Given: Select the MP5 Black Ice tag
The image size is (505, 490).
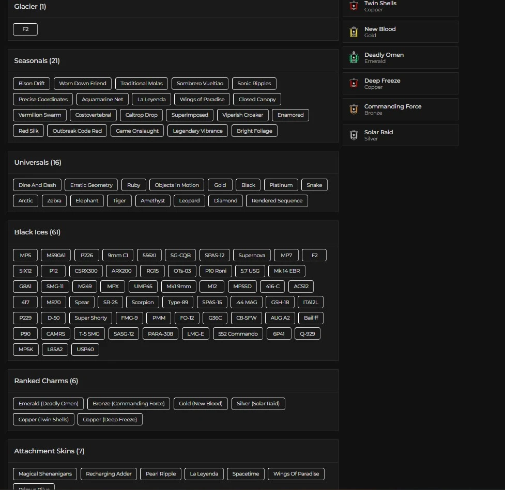Looking at the screenshot, I should click(25, 256).
